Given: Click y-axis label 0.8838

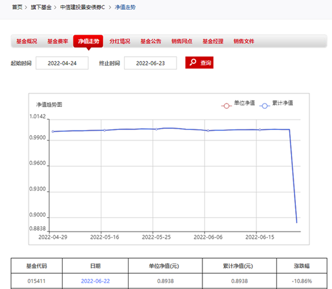Looking at the screenshot, I should pos(37,229).
